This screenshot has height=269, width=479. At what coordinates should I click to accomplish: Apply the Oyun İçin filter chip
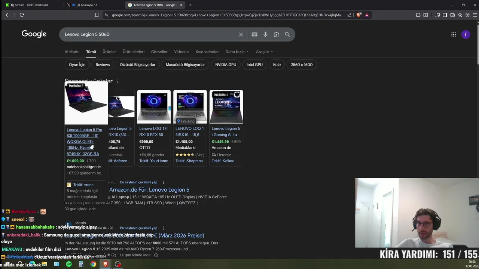[x=77, y=65]
